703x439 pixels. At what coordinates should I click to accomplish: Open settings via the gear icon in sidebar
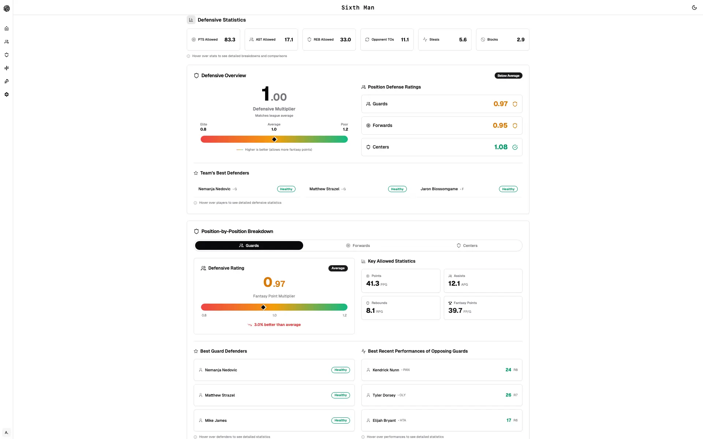[x=7, y=94]
